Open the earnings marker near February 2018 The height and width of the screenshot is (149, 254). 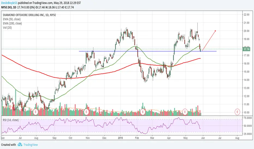pyautogui.click(x=143, y=112)
